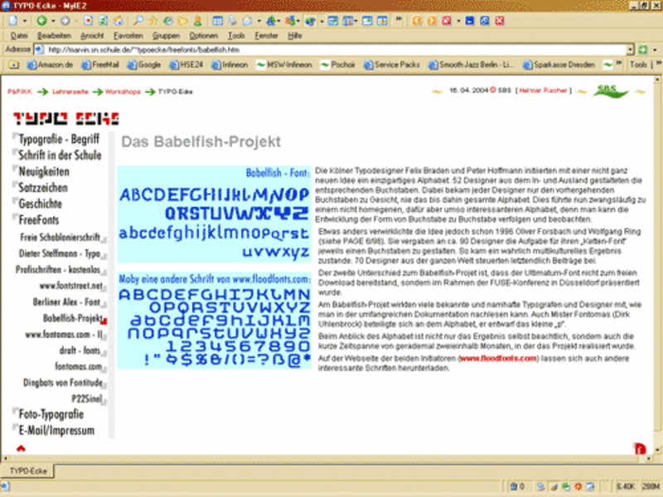This screenshot has height=497, width=663.
Task: Click the address URL input field
Action: [x=331, y=50]
